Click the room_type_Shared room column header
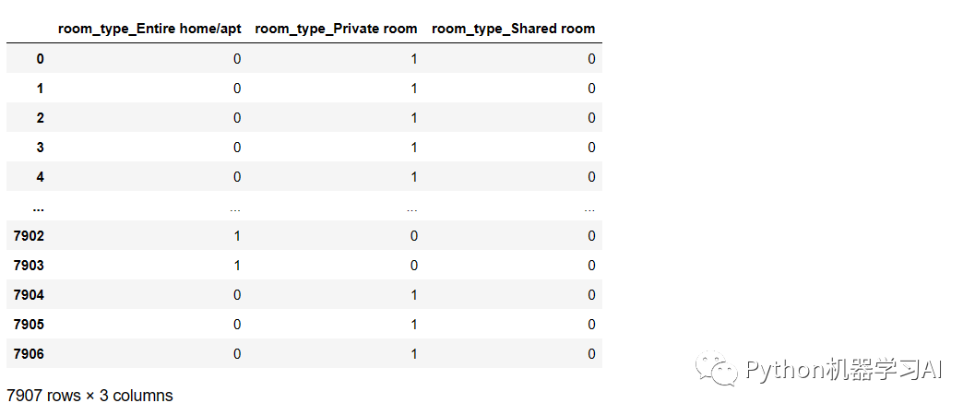 [x=513, y=29]
